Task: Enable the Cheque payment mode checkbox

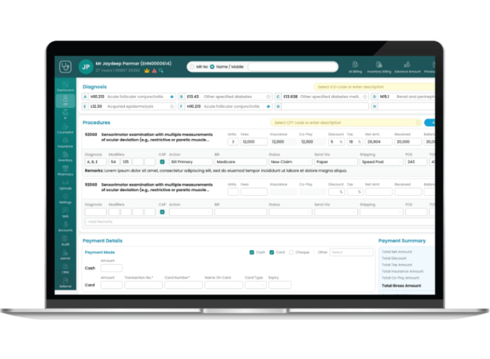Action: pos(292,252)
